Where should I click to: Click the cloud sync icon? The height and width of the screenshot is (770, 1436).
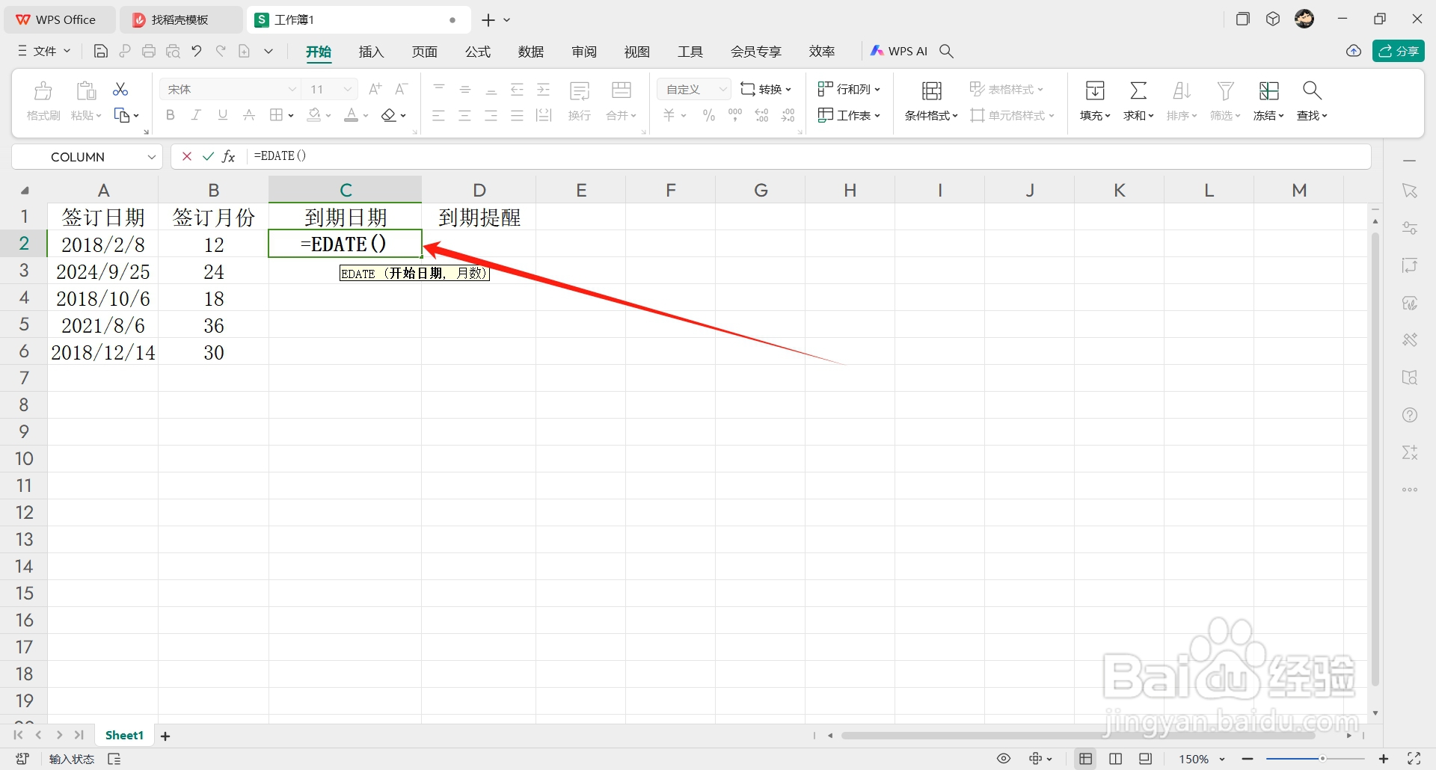(x=1354, y=51)
